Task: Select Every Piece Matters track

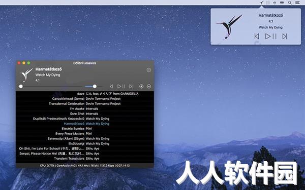Action: click(85, 134)
